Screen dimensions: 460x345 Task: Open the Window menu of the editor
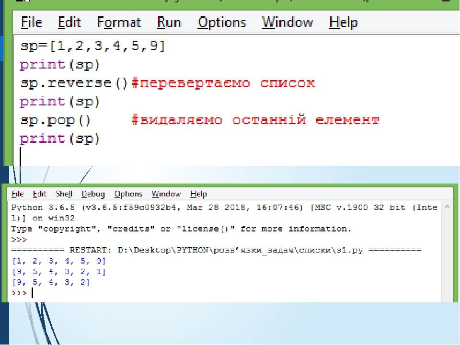pos(287,22)
